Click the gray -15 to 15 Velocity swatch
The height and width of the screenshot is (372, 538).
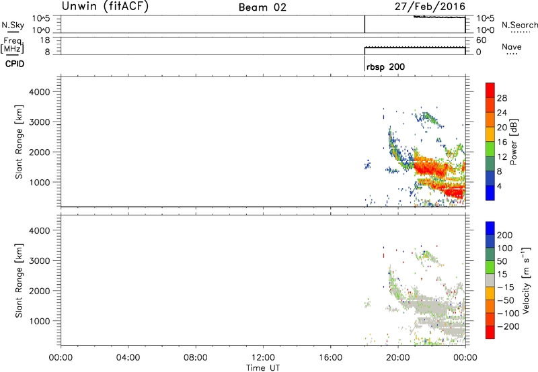[x=490, y=280]
